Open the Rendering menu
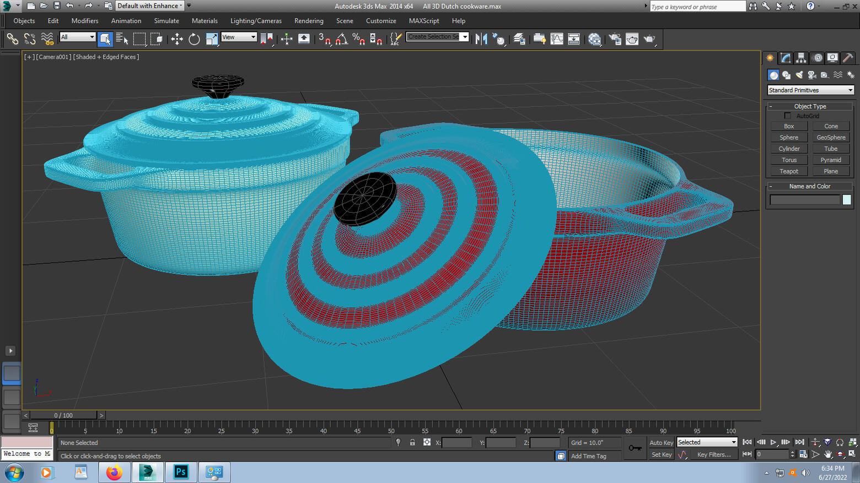Image resolution: width=860 pixels, height=483 pixels. (309, 21)
